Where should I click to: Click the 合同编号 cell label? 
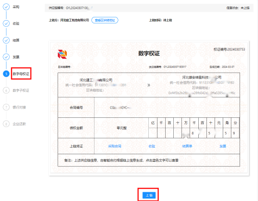tap(76, 108)
